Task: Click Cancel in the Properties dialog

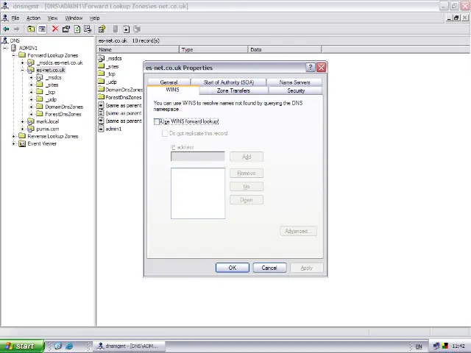Action: coord(269,268)
